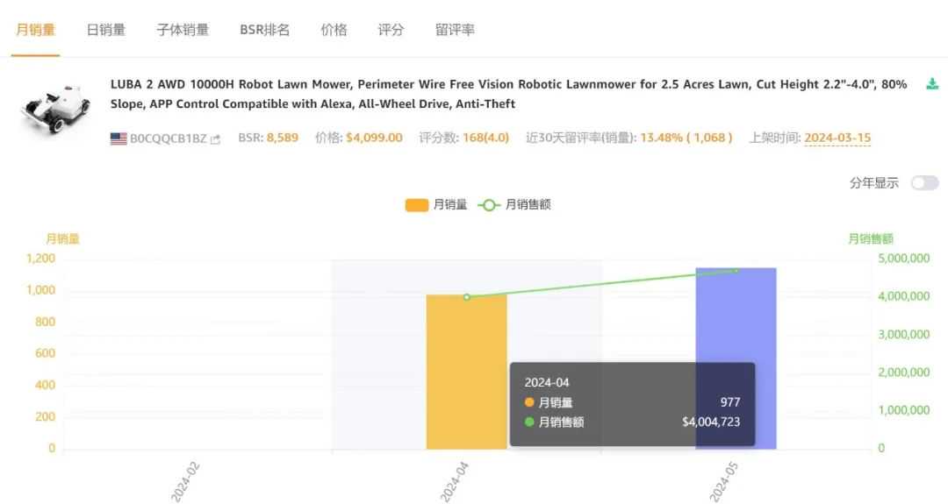Click the BSR value 8,589
This screenshot has height=504, width=948.
click(283, 138)
